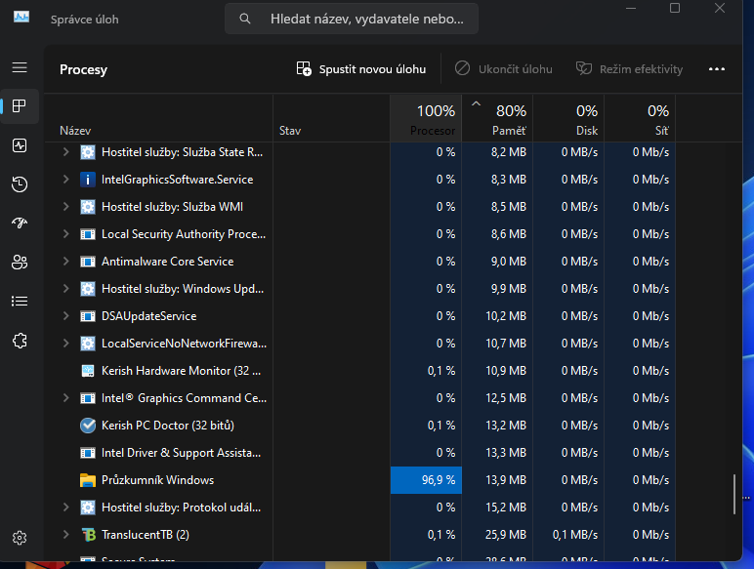Maximize the Task Manager window
This screenshot has height=569, width=754.
click(x=675, y=8)
